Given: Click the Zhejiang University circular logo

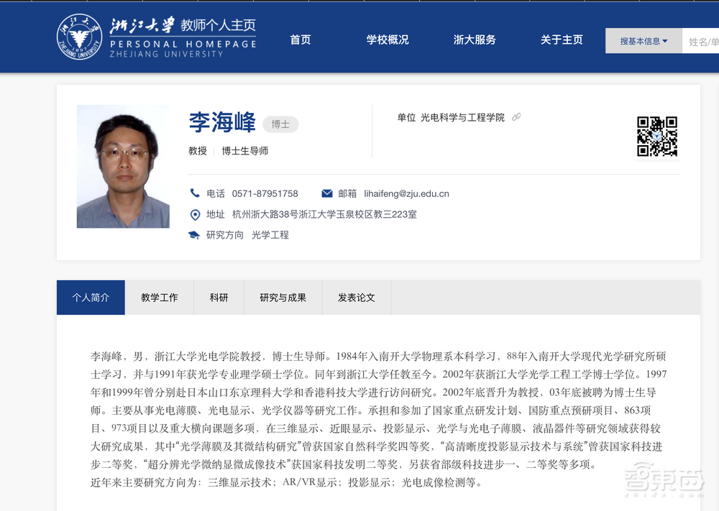Looking at the screenshot, I should click(x=79, y=40).
